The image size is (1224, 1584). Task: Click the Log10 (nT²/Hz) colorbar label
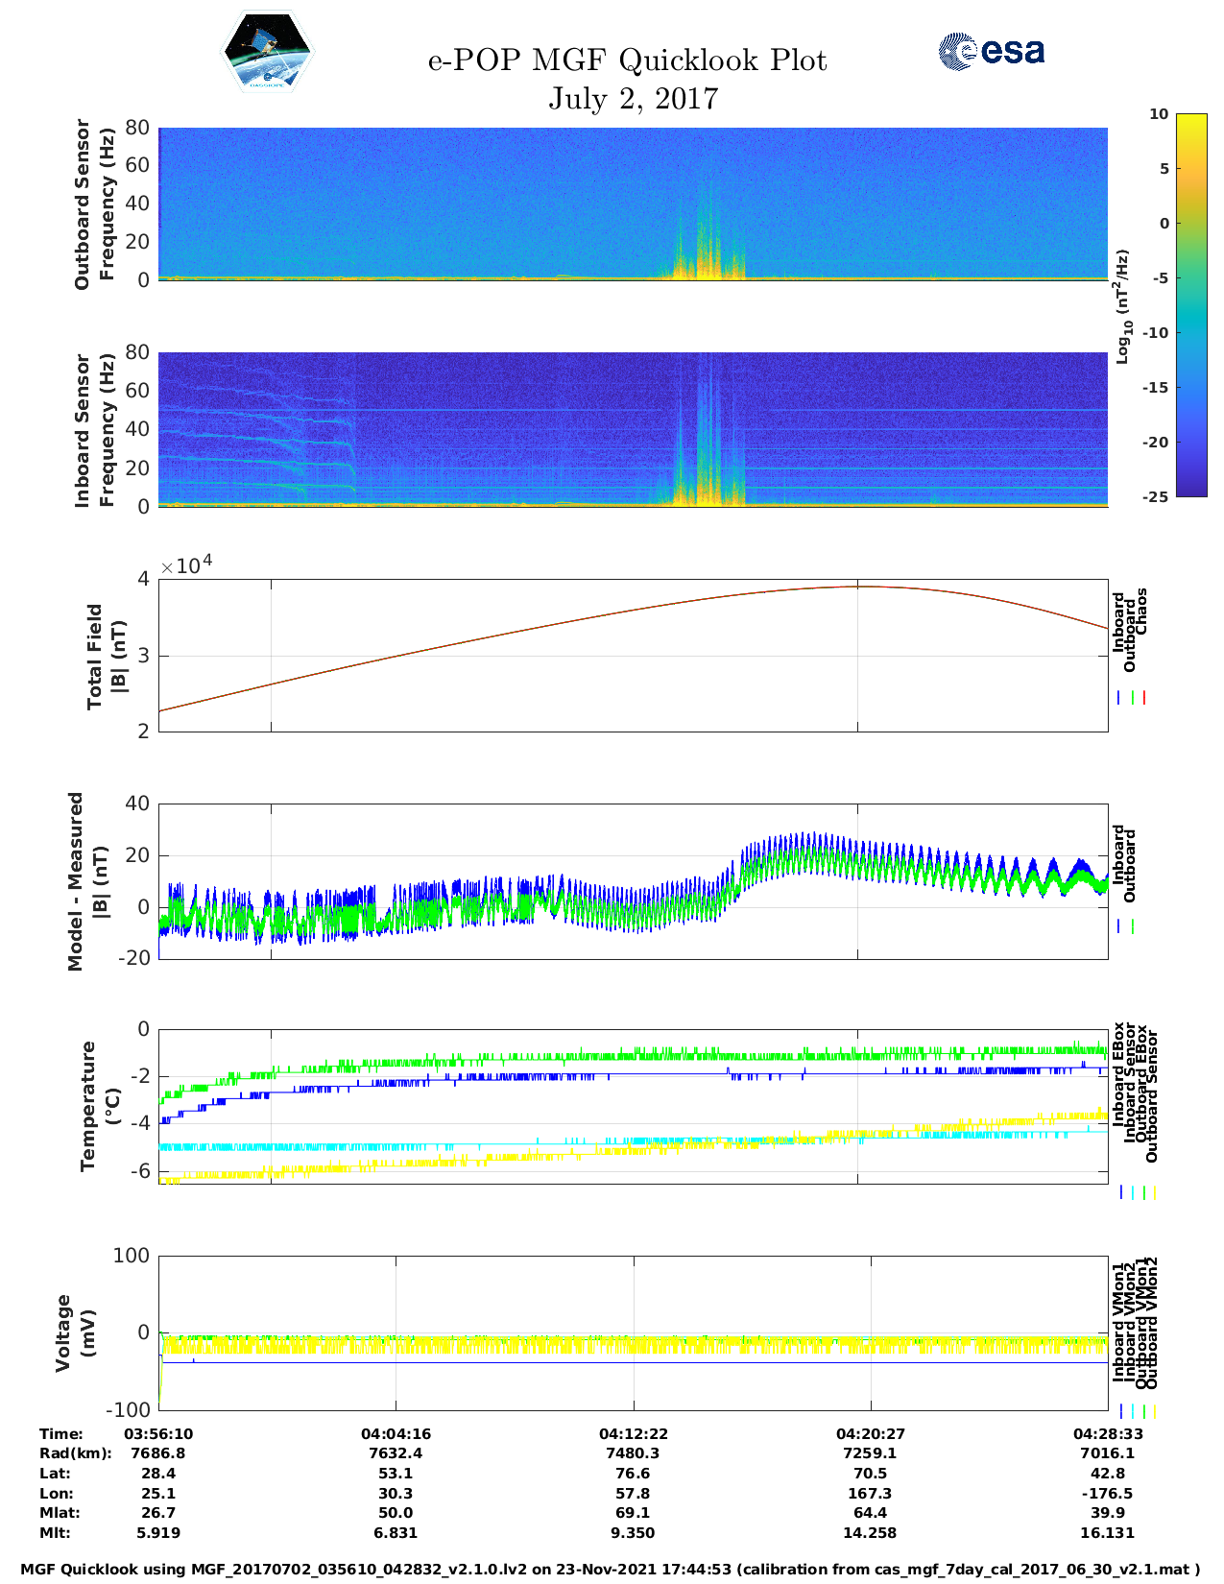pos(1122,305)
